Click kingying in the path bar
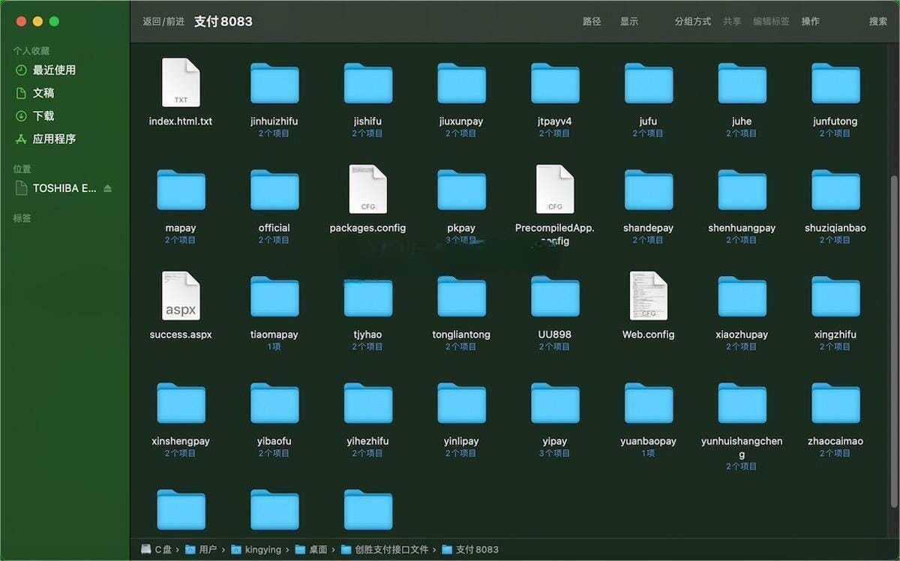Viewport: 900px width, 561px height. point(262,550)
